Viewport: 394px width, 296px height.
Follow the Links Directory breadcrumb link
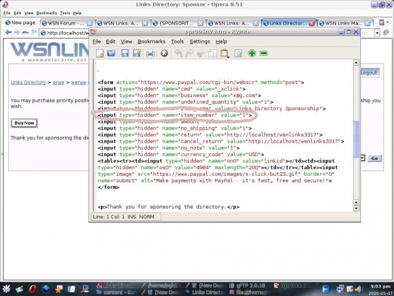click(x=28, y=82)
